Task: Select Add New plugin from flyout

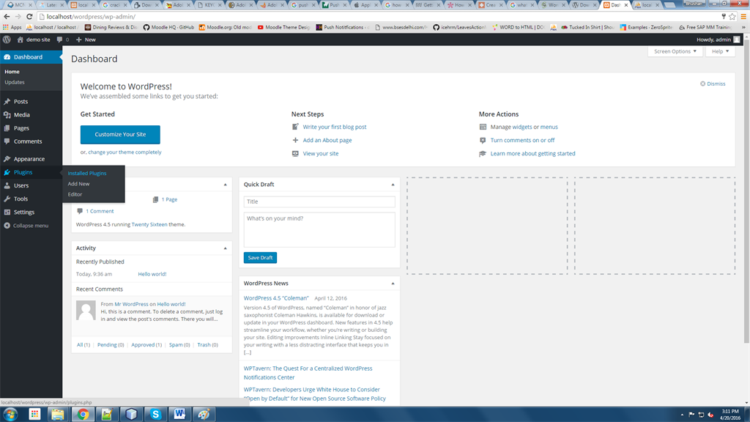Action: [x=78, y=184]
